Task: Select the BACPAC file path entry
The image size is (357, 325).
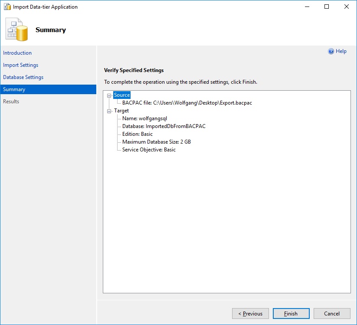Action: pos(187,103)
